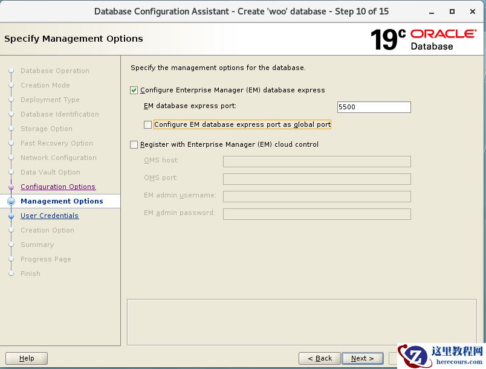Click 'OMS port:' label
This screenshot has width=486, height=369.
(x=161, y=178)
